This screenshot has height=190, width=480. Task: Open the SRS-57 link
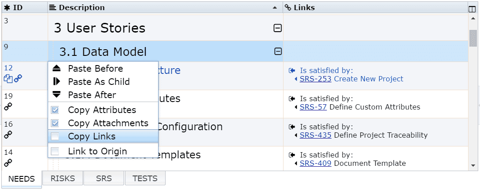coord(313,107)
